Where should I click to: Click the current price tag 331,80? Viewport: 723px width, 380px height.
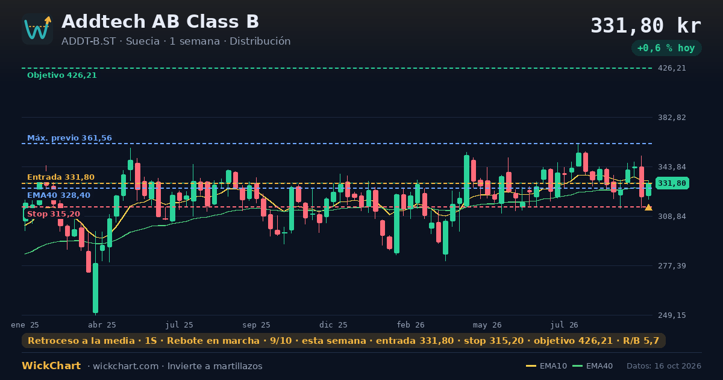pyautogui.click(x=672, y=183)
